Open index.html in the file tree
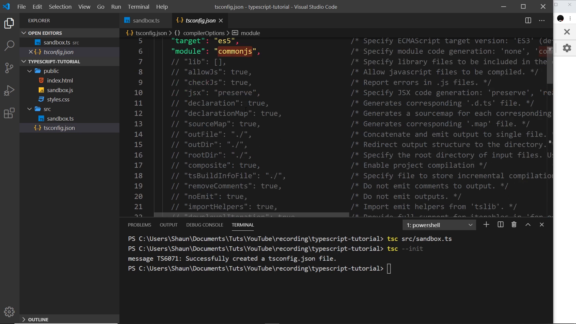The height and width of the screenshot is (324, 576). coord(60,80)
